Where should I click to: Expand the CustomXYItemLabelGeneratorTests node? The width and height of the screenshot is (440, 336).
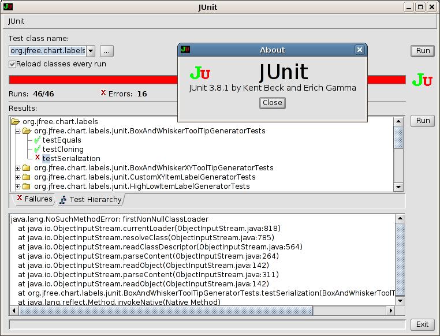point(18,178)
